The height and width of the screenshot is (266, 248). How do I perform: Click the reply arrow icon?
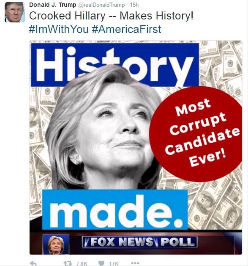pos(33,263)
